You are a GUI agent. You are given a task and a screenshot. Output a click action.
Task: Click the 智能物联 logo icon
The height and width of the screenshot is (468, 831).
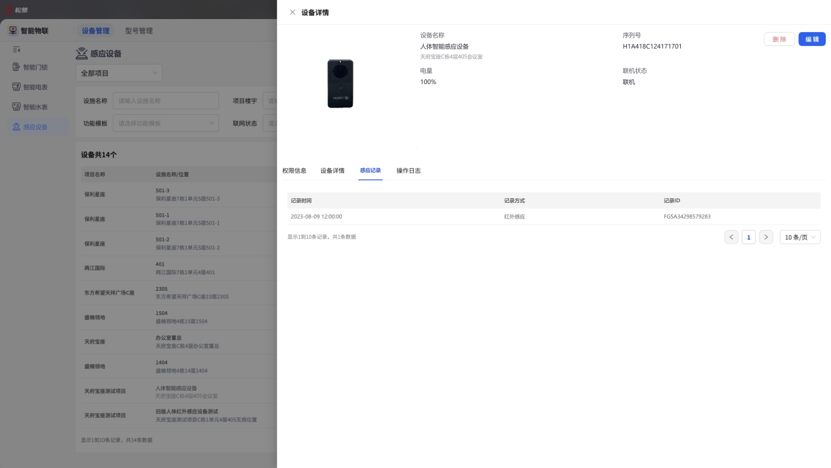pos(12,30)
